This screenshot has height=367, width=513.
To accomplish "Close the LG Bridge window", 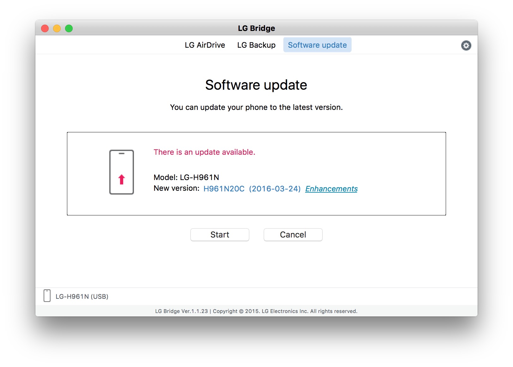I will point(45,28).
